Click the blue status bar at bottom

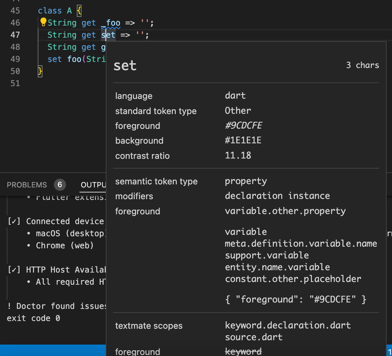coord(53,350)
